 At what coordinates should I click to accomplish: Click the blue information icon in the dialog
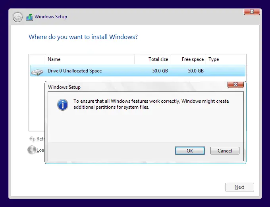[63, 105]
